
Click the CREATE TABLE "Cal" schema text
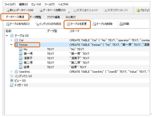click(x=109, y=40)
